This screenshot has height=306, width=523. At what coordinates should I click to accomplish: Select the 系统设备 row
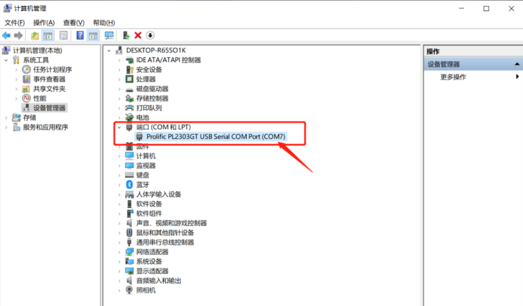(x=149, y=261)
